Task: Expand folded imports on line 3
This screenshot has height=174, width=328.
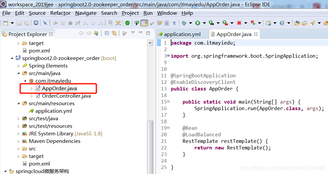Action: pyautogui.click(x=168, y=56)
